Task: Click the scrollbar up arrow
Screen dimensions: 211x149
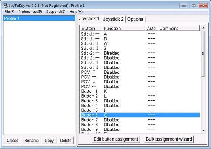Action: coord(203,28)
